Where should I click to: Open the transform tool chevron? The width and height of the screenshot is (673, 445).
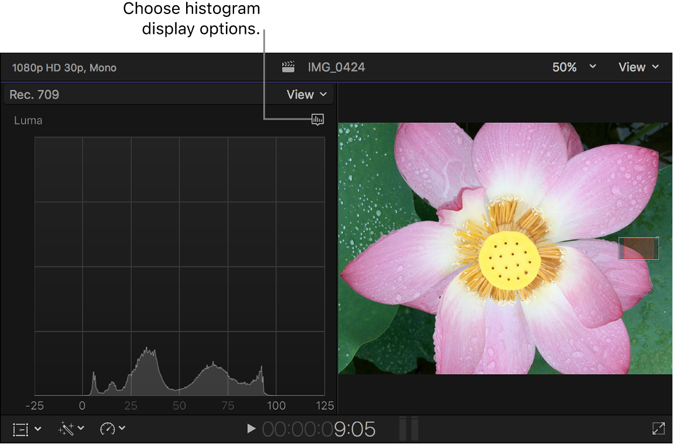click(x=37, y=428)
